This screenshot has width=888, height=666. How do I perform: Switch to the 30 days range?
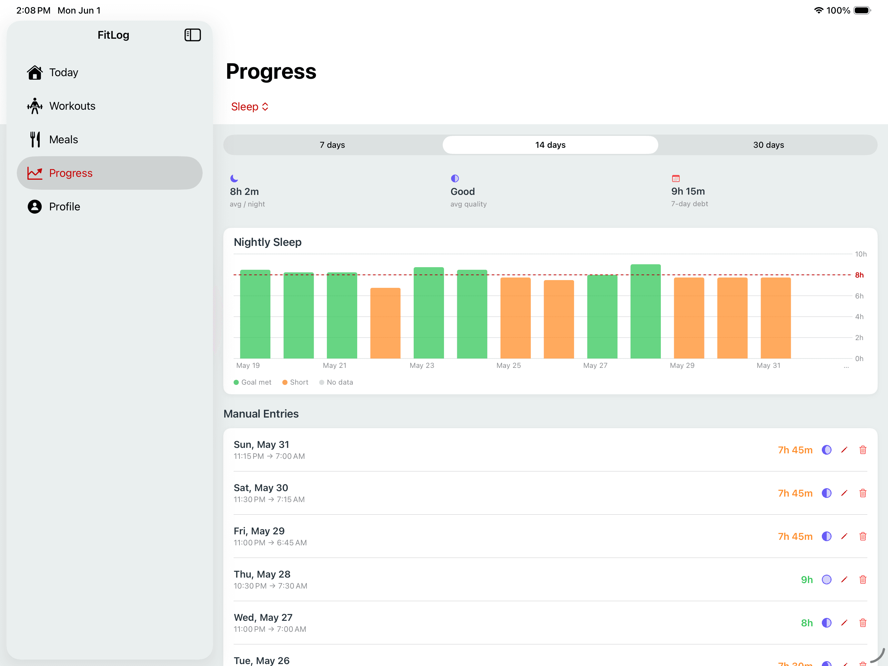[x=768, y=145]
